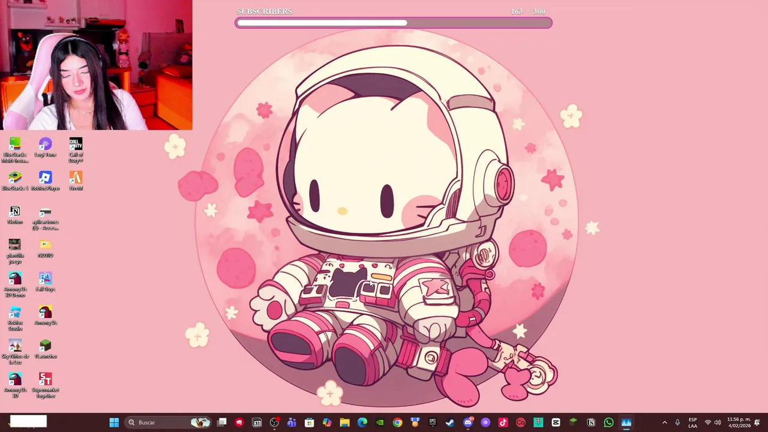Open the Minecraft block icon in taskbar

click(574, 422)
